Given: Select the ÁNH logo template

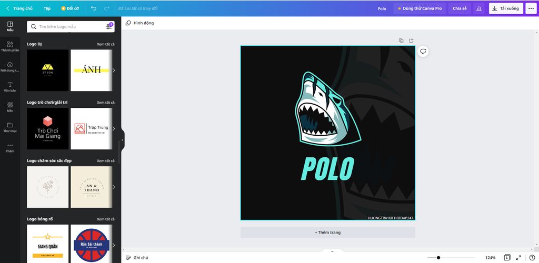Looking at the screenshot, I should click(x=92, y=70).
